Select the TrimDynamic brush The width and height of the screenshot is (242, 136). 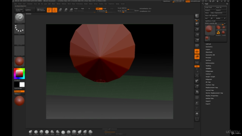tap(47, 132)
